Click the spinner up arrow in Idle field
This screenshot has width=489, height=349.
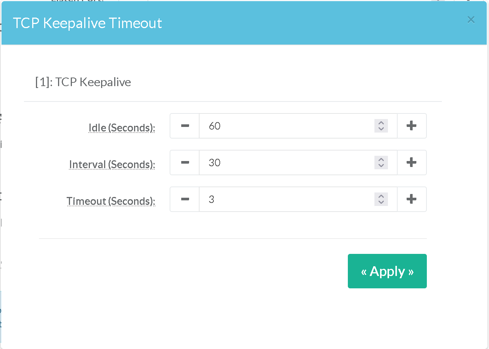pos(381,123)
